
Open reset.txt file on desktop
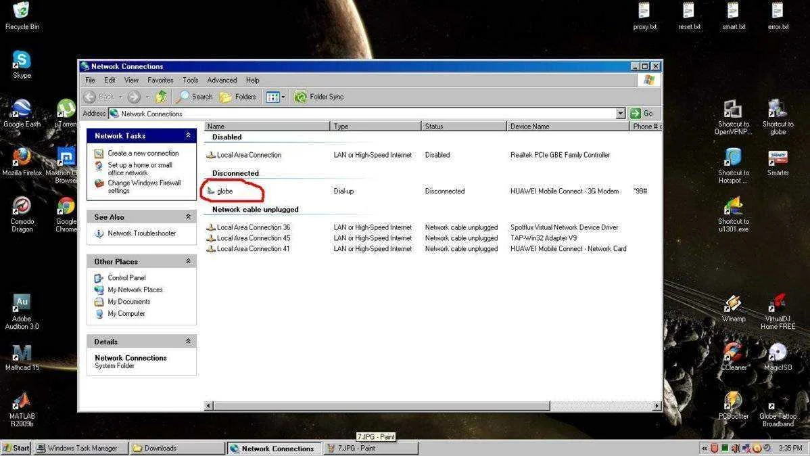689,16
